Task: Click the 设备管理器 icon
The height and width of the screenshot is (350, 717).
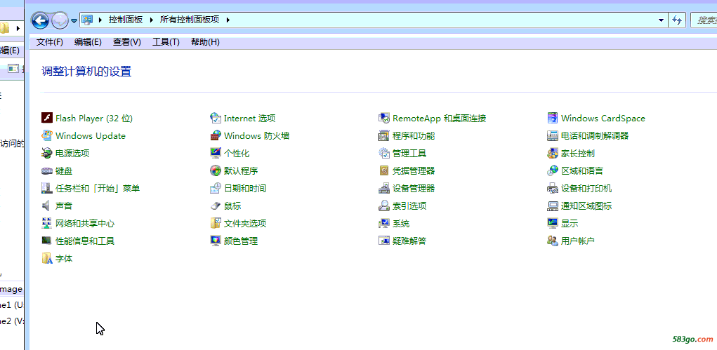Action: point(384,188)
